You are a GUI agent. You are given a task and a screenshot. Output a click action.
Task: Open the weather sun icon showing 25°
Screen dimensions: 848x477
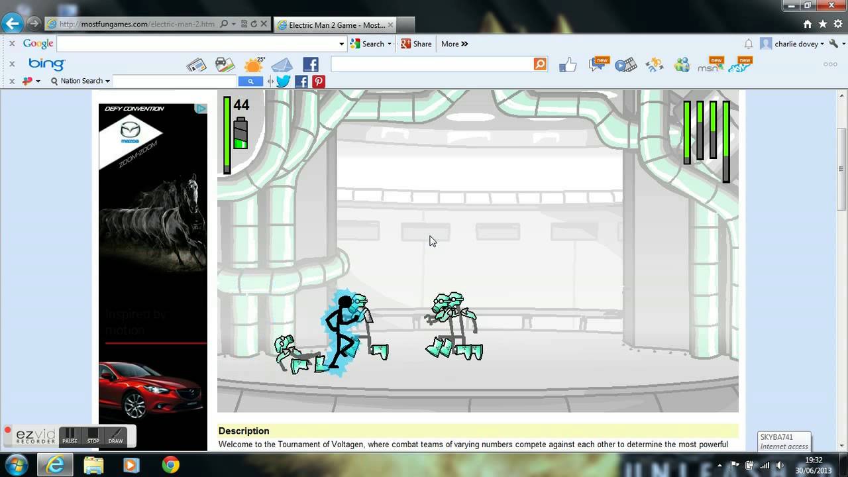[x=254, y=65]
